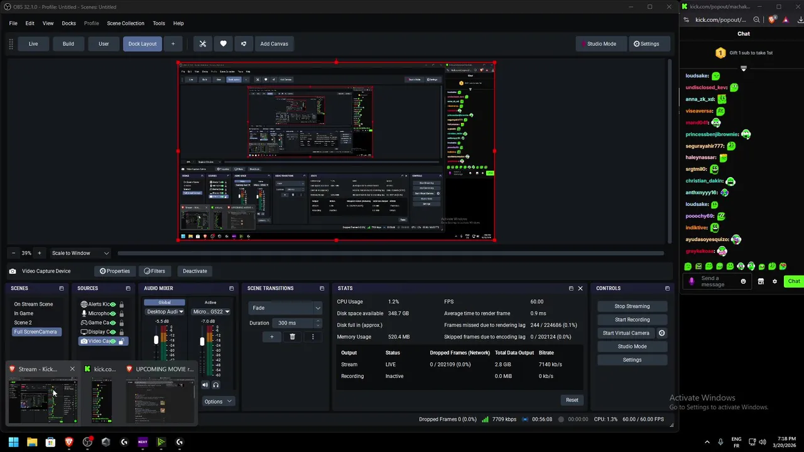Expand Kick chat leaderboard arrow

click(744, 68)
